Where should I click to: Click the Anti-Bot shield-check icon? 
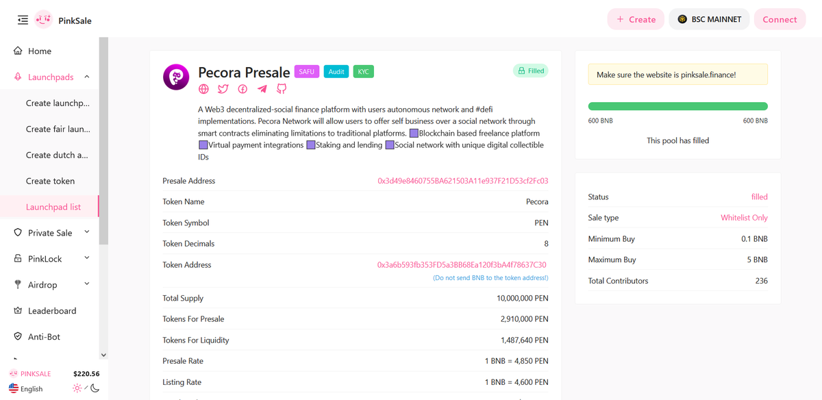click(18, 336)
